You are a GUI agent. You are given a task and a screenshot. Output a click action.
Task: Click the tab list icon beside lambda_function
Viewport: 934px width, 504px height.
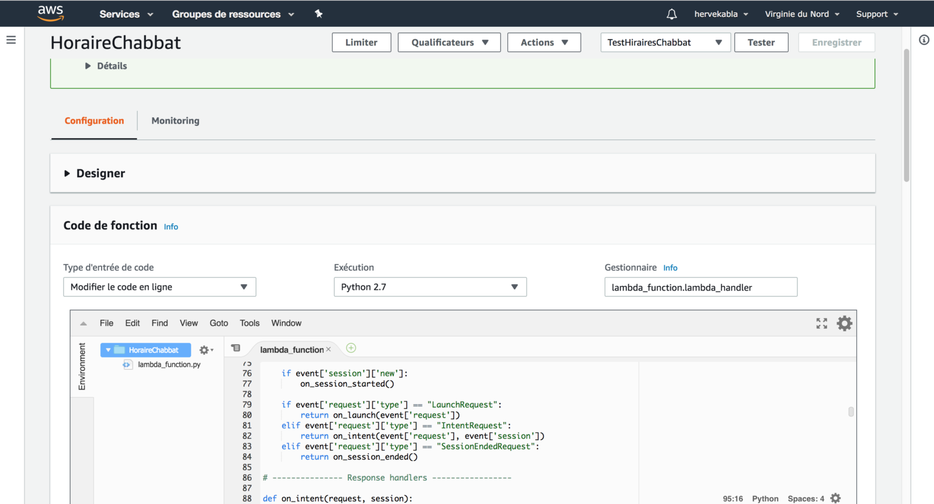[x=236, y=348]
